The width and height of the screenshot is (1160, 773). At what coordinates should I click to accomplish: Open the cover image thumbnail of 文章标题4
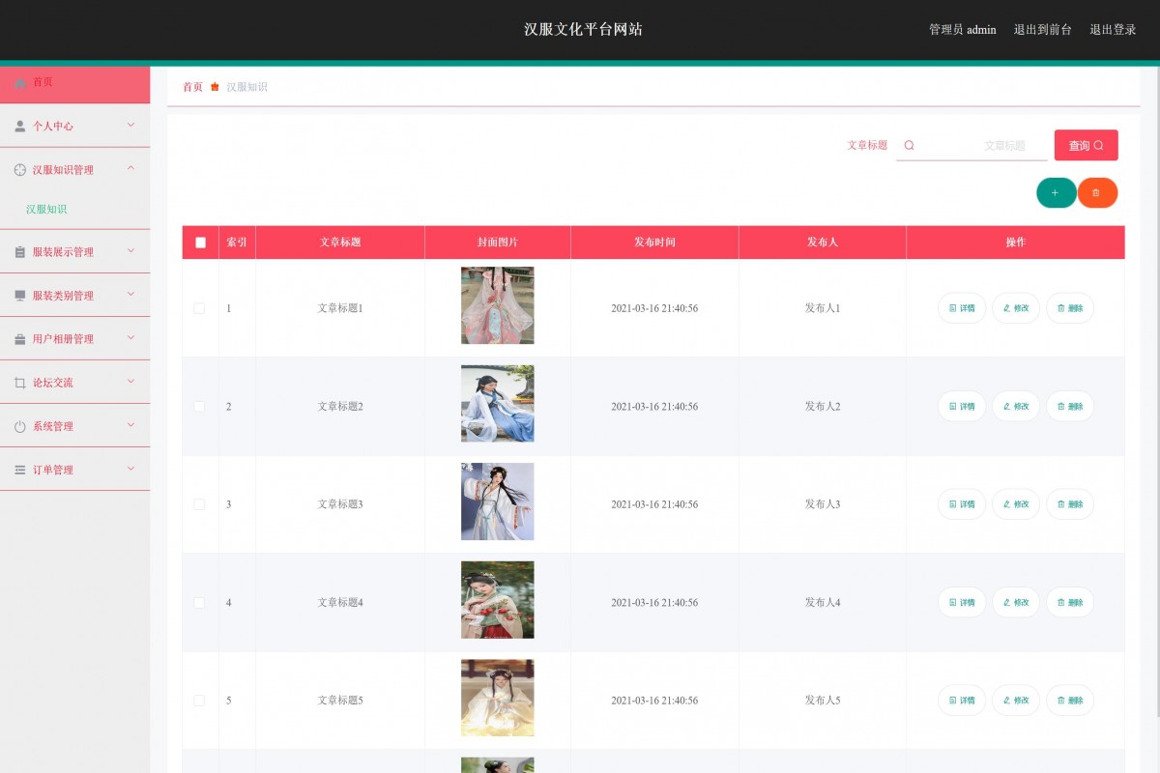497,600
